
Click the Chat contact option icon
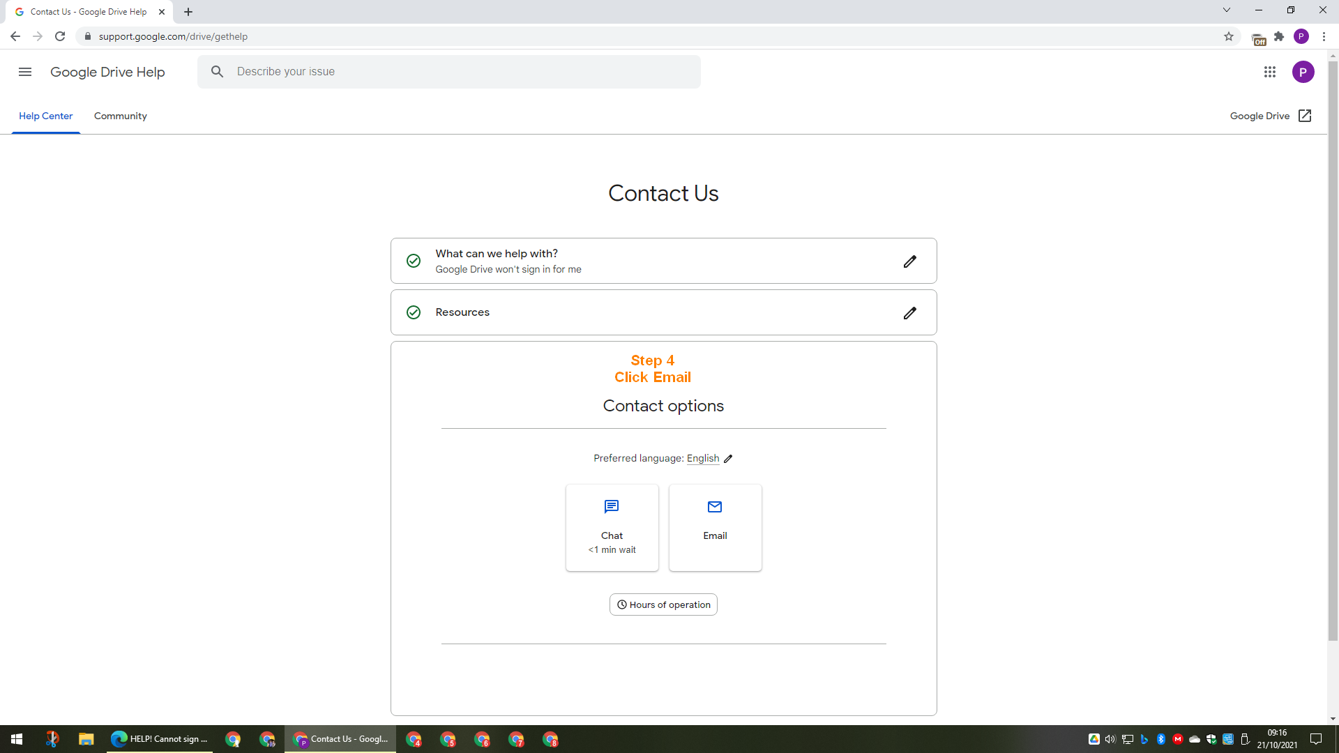point(612,505)
